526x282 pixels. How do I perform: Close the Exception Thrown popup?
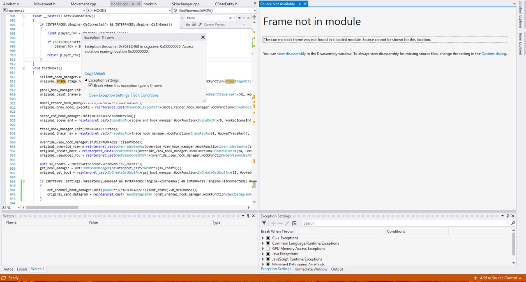tap(203, 37)
